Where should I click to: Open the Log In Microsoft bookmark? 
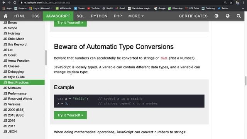(x=41, y=8)
